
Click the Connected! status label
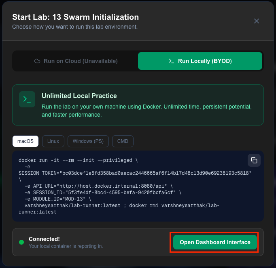coord(44,239)
